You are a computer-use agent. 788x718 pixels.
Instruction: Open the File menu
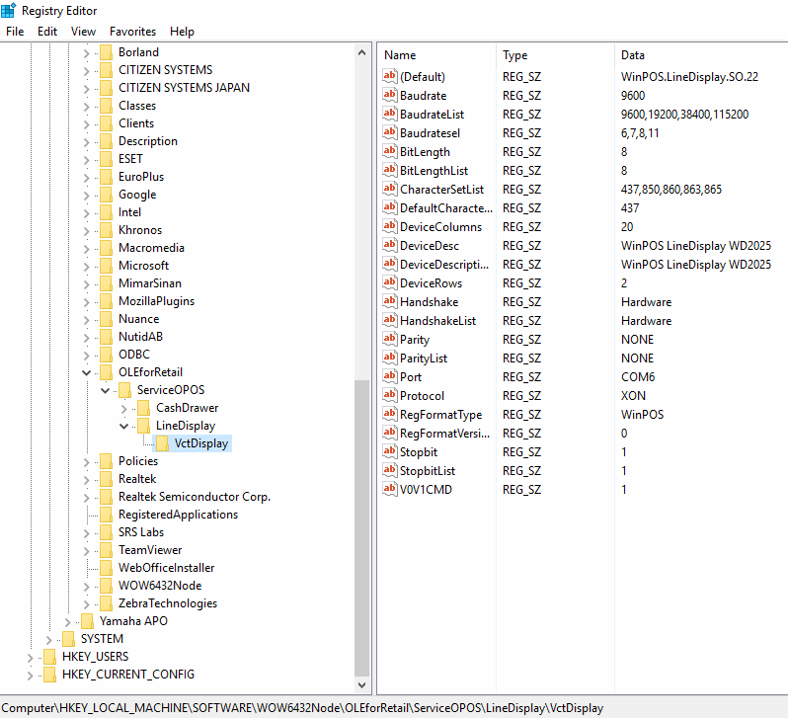click(x=15, y=32)
